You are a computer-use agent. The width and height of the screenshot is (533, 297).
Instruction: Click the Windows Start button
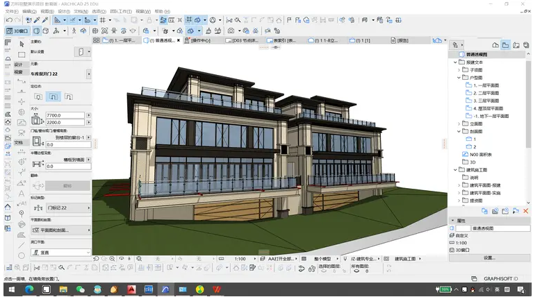tap(12, 289)
